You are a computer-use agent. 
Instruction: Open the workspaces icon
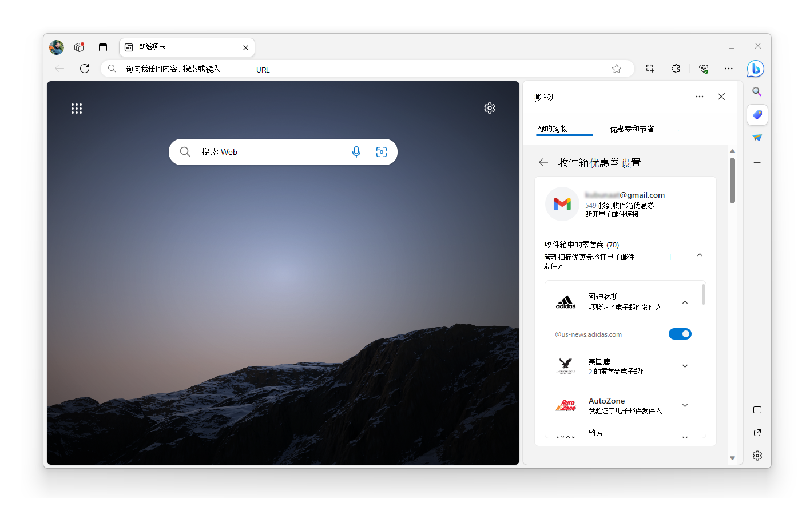[80, 47]
